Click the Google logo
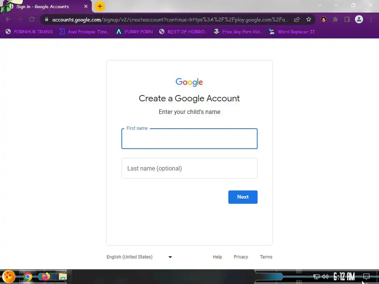Screen dimensions: 379x284 point(189,82)
